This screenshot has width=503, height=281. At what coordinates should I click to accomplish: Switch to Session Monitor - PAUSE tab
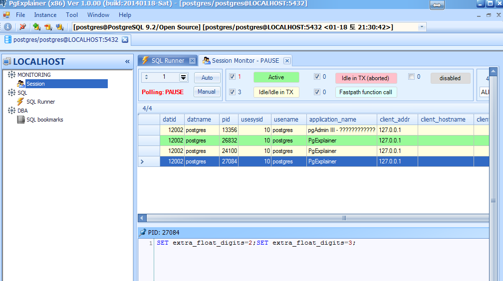coord(246,61)
